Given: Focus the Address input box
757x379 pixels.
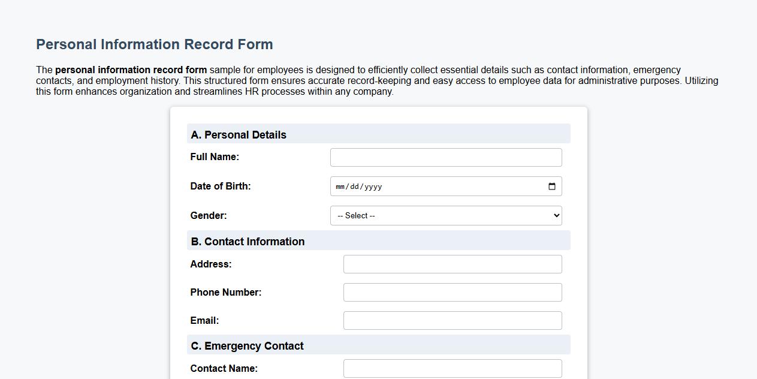Looking at the screenshot, I should pos(453,264).
